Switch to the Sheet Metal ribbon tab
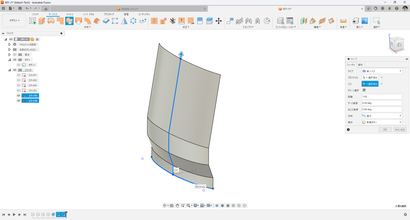This screenshot has width=410, height=220. (x=89, y=14)
